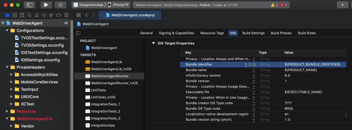Image resolution: width=352 pixels, height=130 pixels.
Task: Select the IntegrationTests_1 target
Action: pyautogui.click(x=103, y=104)
